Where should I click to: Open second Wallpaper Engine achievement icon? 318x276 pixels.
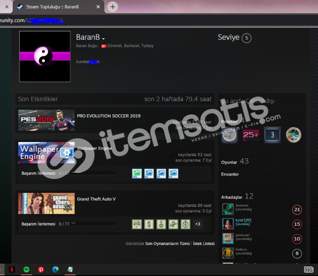point(149,173)
